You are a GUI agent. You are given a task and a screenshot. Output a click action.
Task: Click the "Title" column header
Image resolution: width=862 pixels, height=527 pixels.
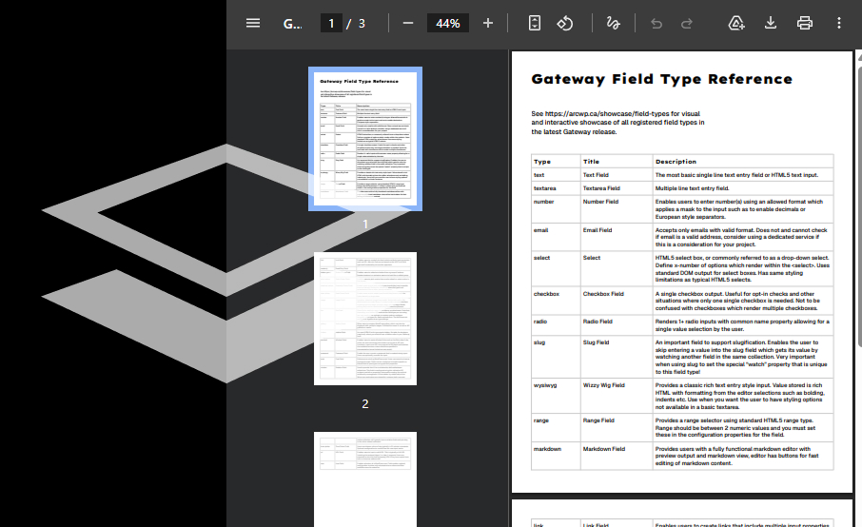[591, 162]
